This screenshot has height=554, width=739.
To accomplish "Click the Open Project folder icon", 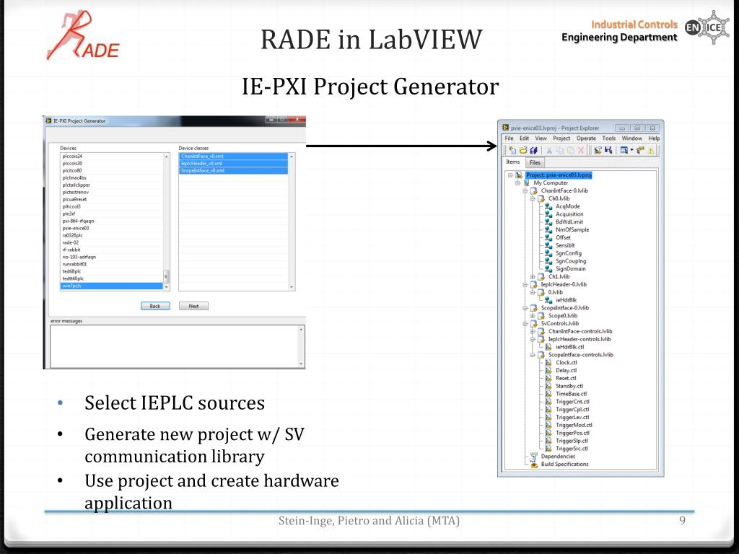I will click(523, 150).
